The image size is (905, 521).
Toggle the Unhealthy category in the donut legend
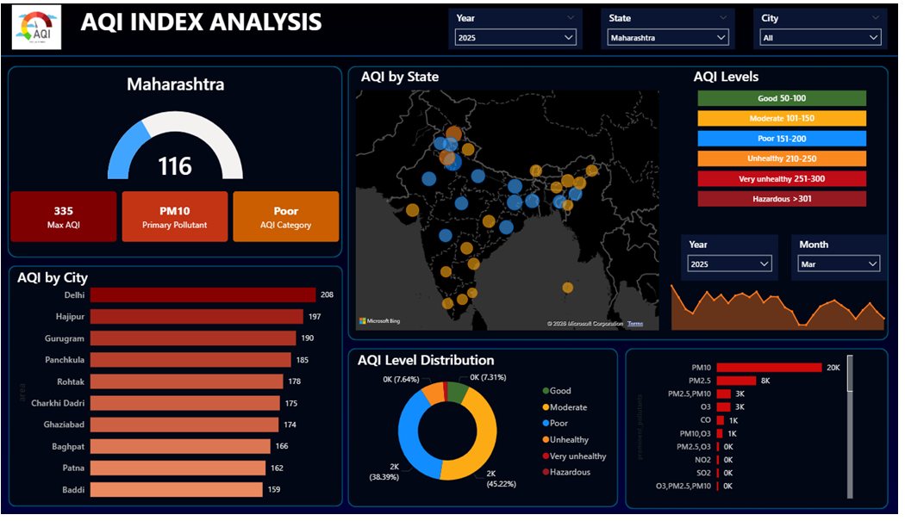pyautogui.click(x=569, y=440)
